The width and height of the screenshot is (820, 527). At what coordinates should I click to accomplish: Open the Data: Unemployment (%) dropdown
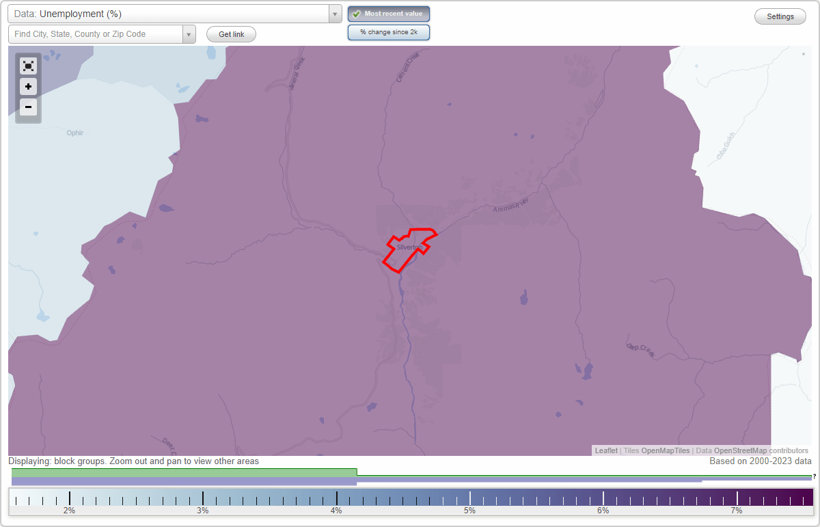(171, 14)
